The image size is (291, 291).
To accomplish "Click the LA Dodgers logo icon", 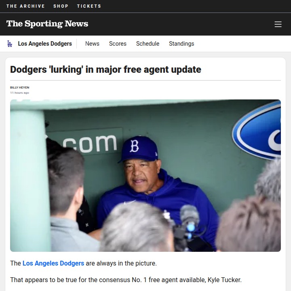I will 10,44.
